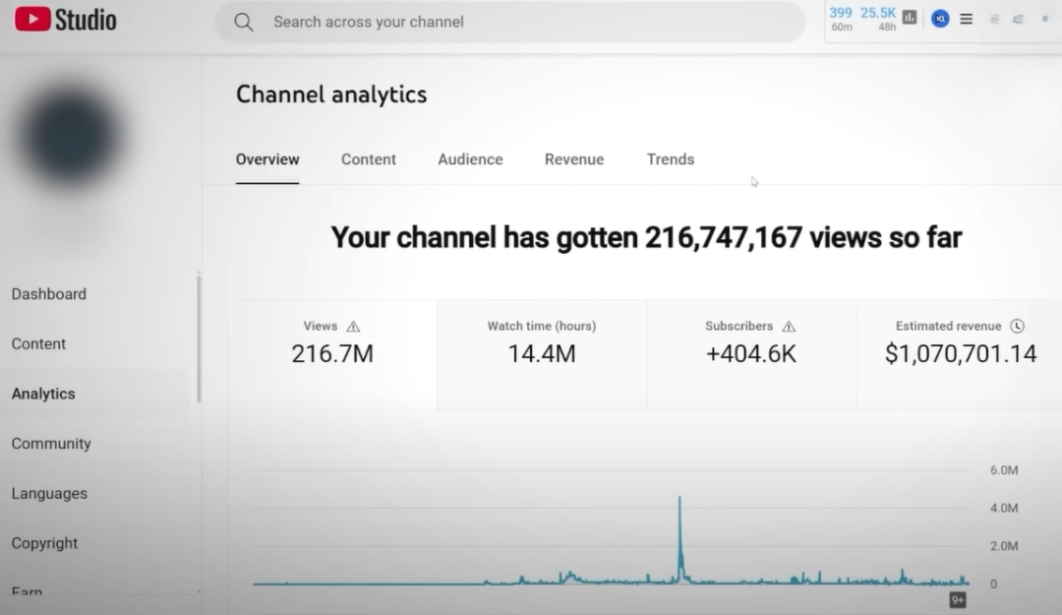The width and height of the screenshot is (1062, 615).
Task: Open Community from the sidebar
Action: point(51,444)
